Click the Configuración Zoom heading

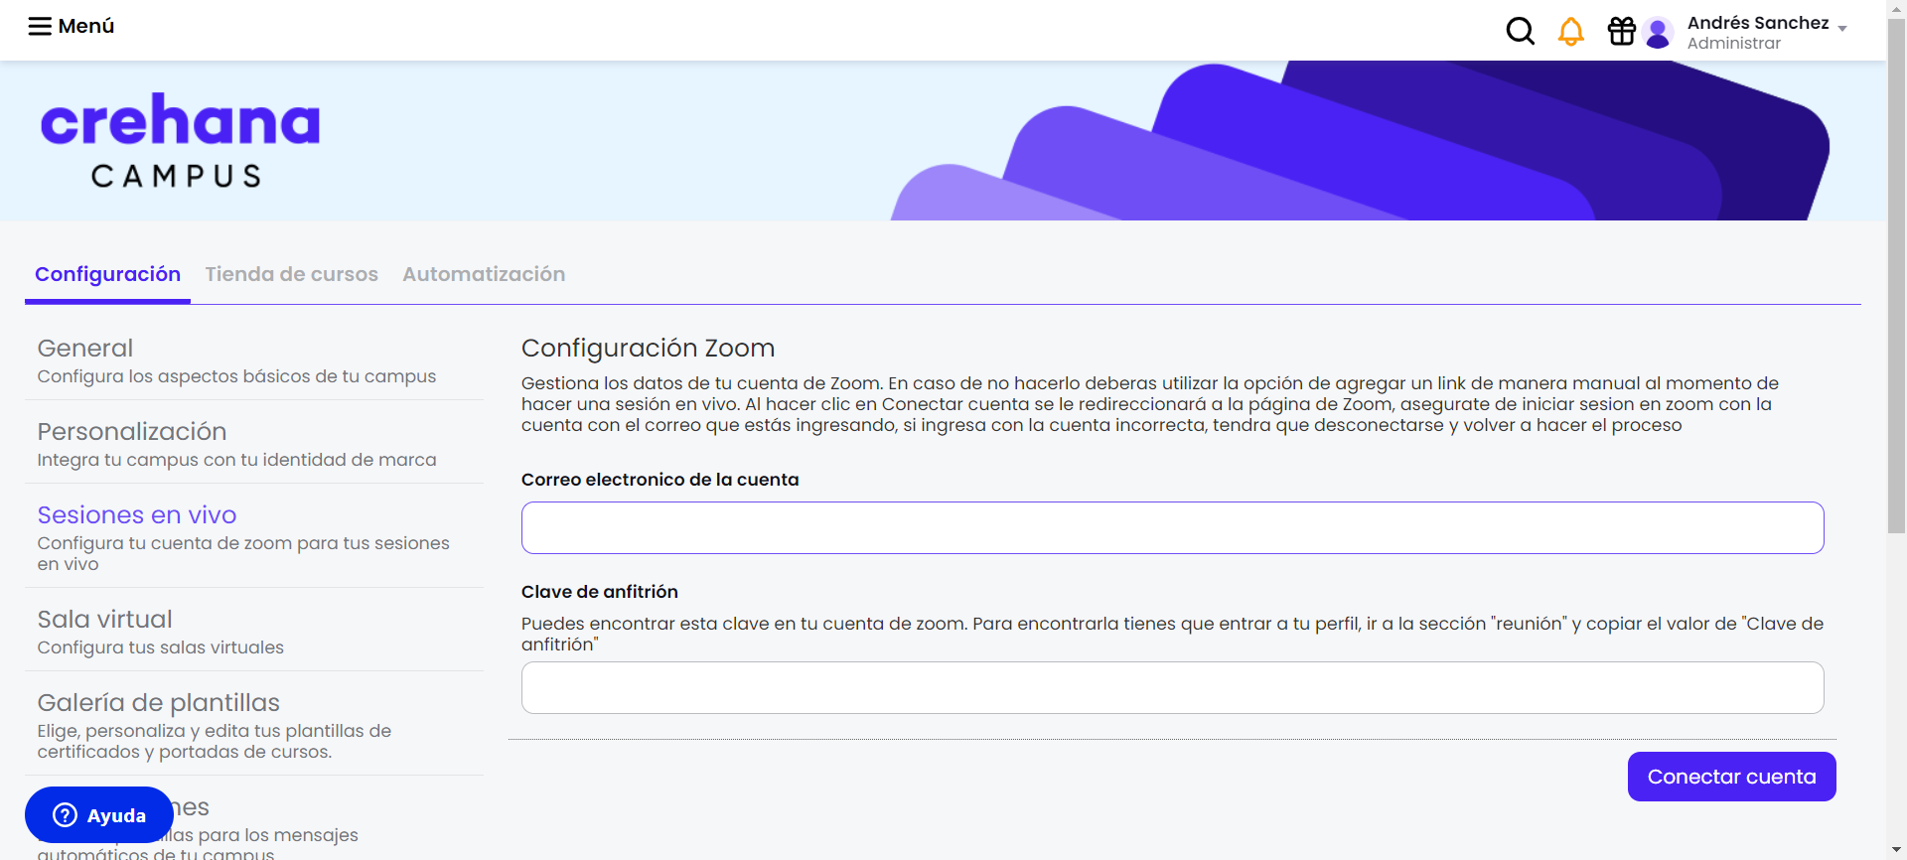(648, 349)
